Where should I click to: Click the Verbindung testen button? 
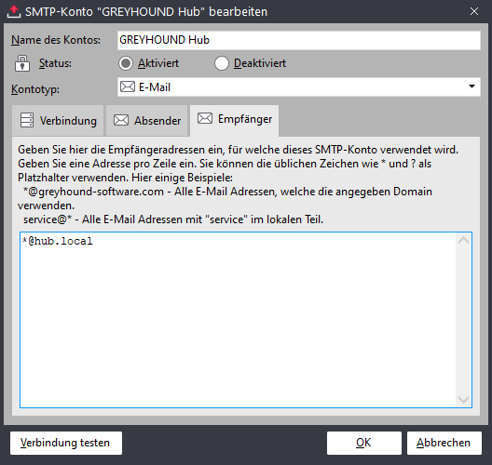click(66, 443)
